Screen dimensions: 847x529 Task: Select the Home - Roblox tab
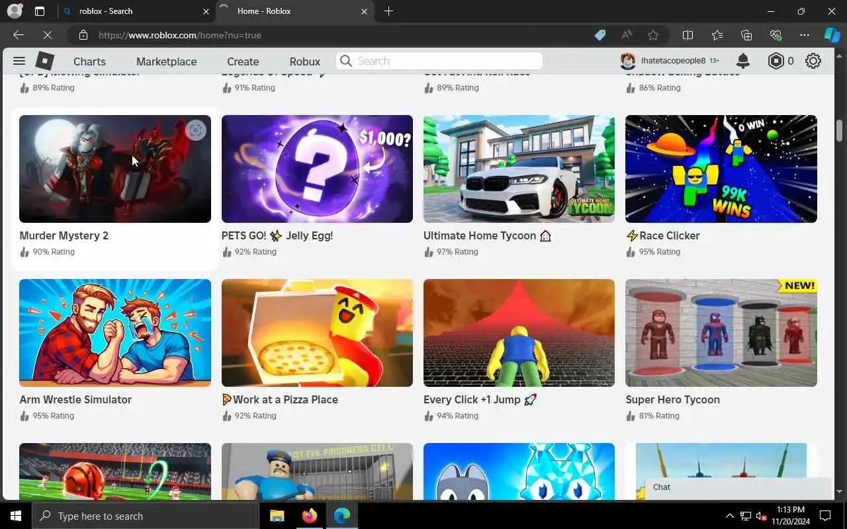pos(294,11)
